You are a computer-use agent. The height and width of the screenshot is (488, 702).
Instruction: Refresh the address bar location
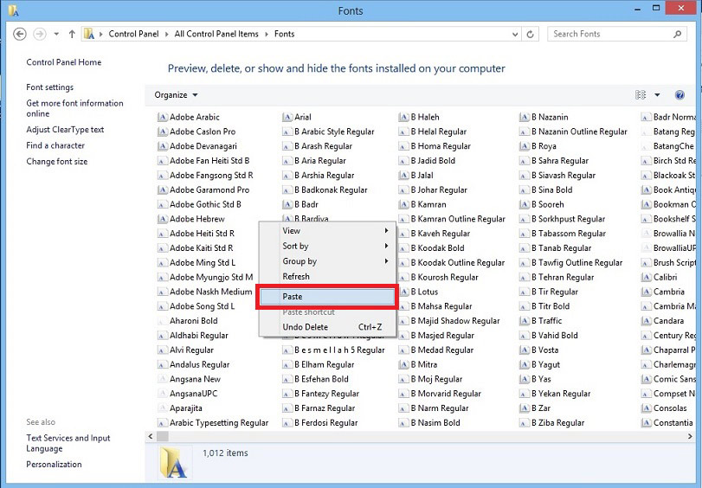pos(530,34)
